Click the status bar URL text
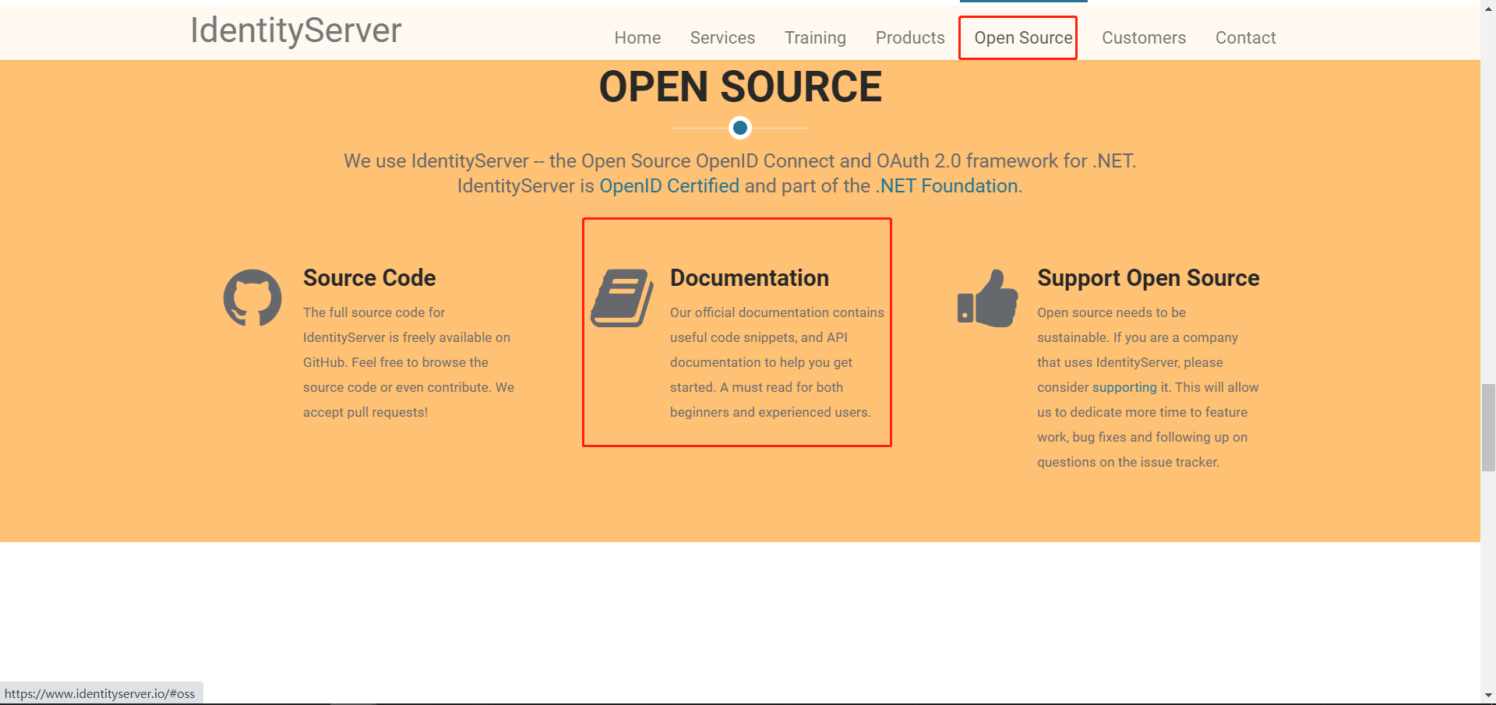Image resolution: width=1496 pixels, height=705 pixels. (100, 693)
